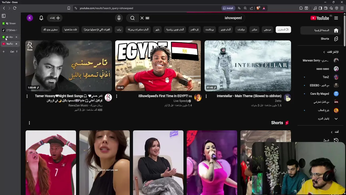Click the Install app button
Image resolution: width=346 pixels, height=195 pixels.
coord(228,8)
